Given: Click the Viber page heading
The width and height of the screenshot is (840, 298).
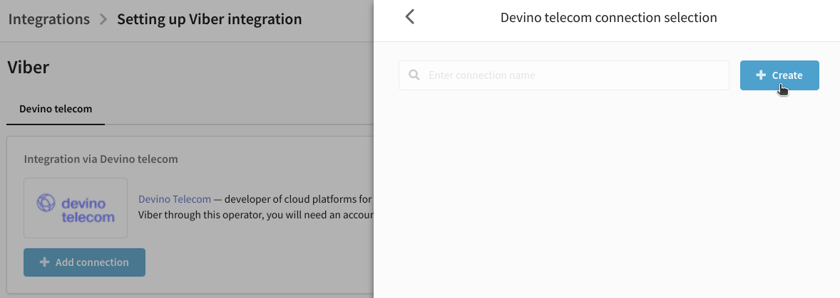Looking at the screenshot, I should 29,68.
